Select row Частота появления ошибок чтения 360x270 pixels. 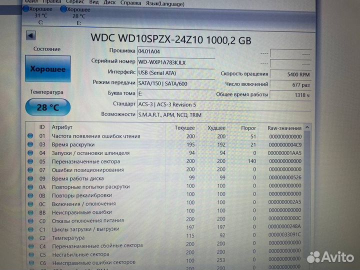(x=164, y=136)
